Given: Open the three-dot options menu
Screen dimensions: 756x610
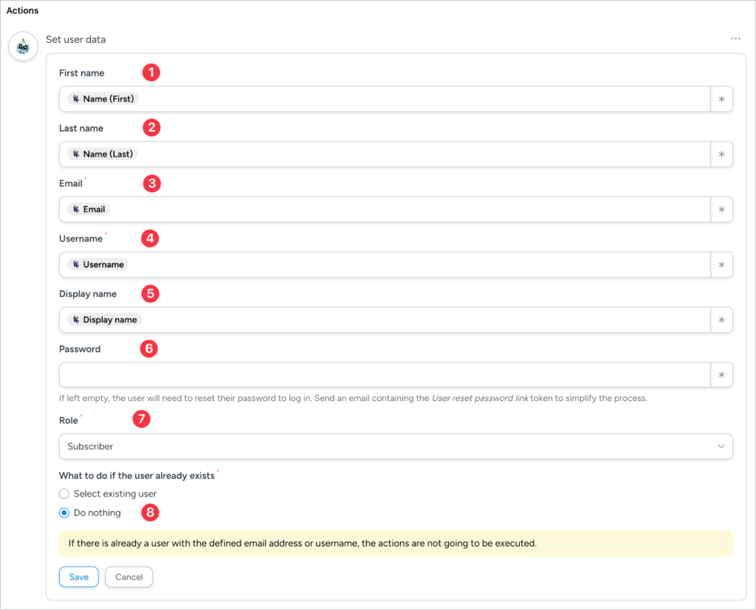Looking at the screenshot, I should click(735, 39).
